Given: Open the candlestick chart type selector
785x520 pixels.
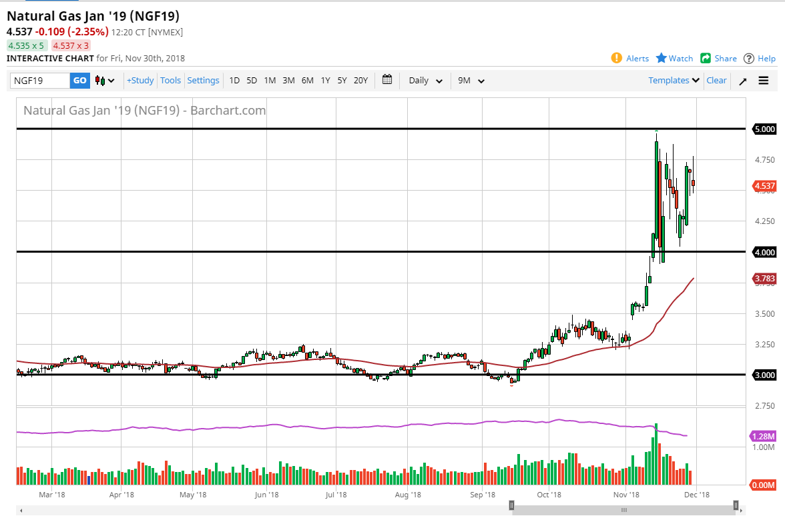Looking at the screenshot, I should click(x=105, y=81).
